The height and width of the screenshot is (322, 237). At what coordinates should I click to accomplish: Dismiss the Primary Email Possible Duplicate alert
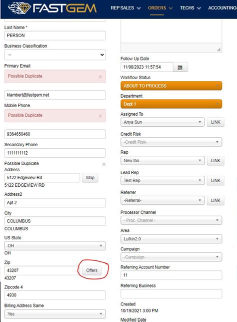click(x=100, y=77)
